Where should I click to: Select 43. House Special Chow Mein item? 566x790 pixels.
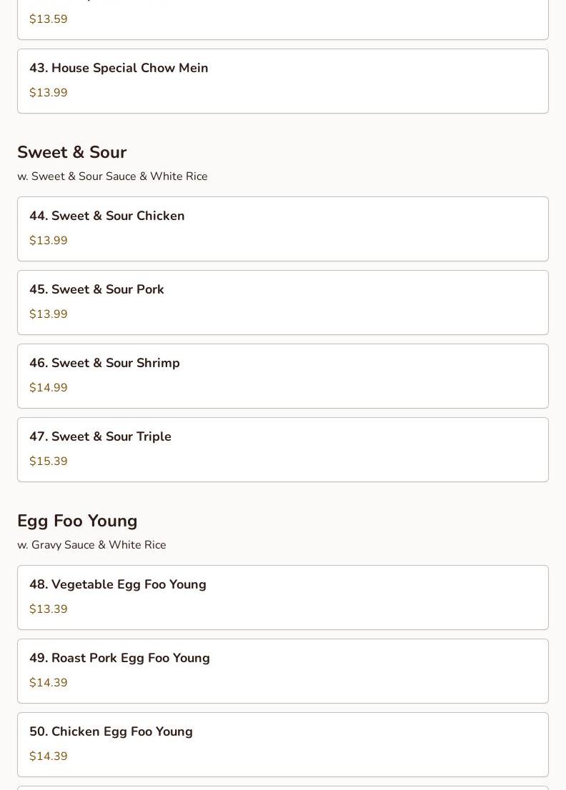point(283,81)
